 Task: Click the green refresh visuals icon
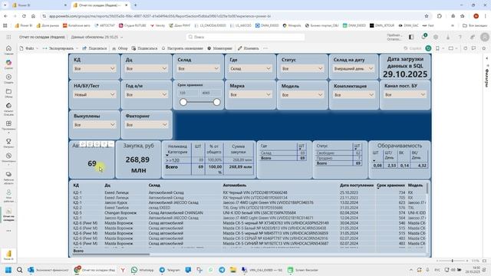coord(428,48)
